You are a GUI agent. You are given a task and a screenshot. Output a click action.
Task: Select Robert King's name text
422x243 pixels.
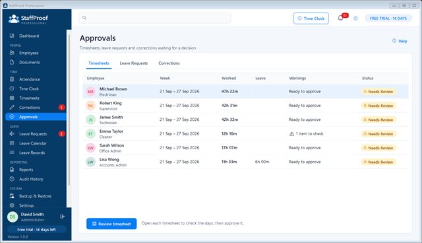point(111,103)
